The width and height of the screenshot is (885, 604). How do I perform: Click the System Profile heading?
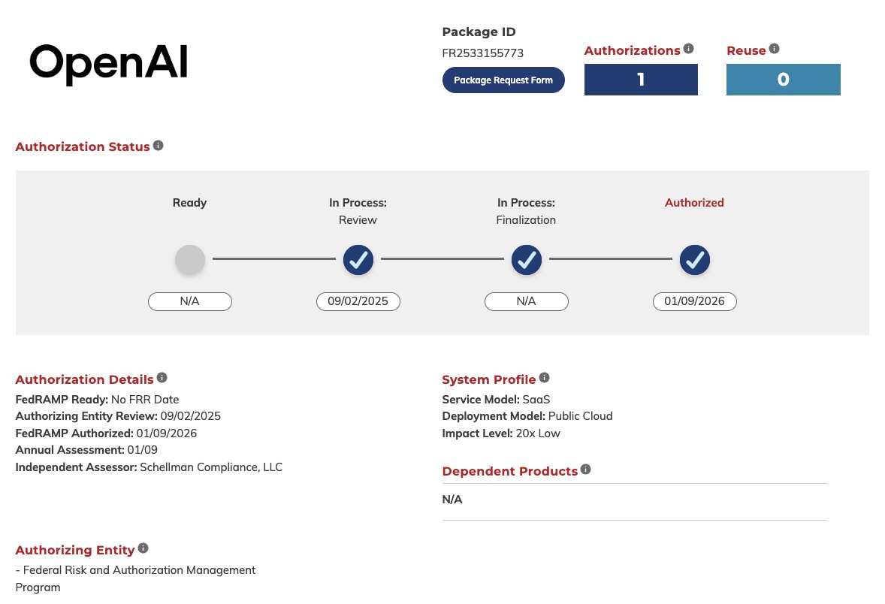click(x=489, y=379)
